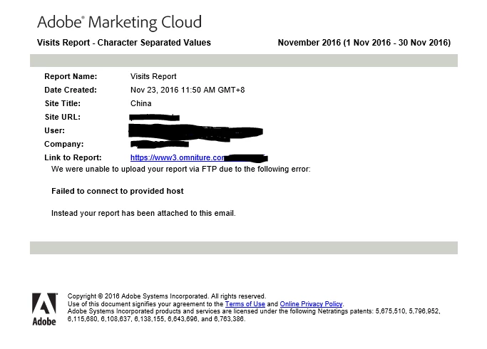Select the 'China' site title value
Viewport: 487px width, 349px height.
click(x=141, y=103)
